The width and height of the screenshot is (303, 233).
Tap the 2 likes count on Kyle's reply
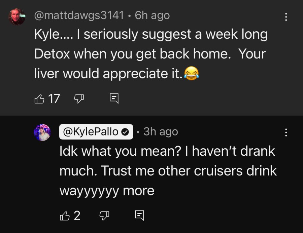pos(77,216)
